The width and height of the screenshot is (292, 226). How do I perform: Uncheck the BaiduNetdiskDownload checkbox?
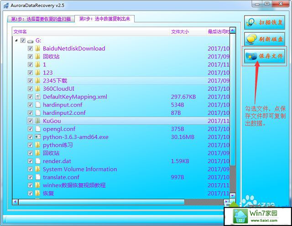pyautogui.click(x=30, y=49)
